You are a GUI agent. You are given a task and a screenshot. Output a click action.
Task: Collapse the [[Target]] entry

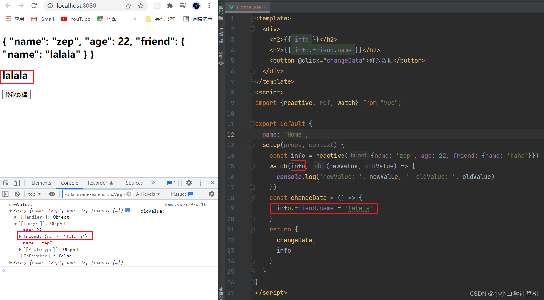(x=16, y=223)
